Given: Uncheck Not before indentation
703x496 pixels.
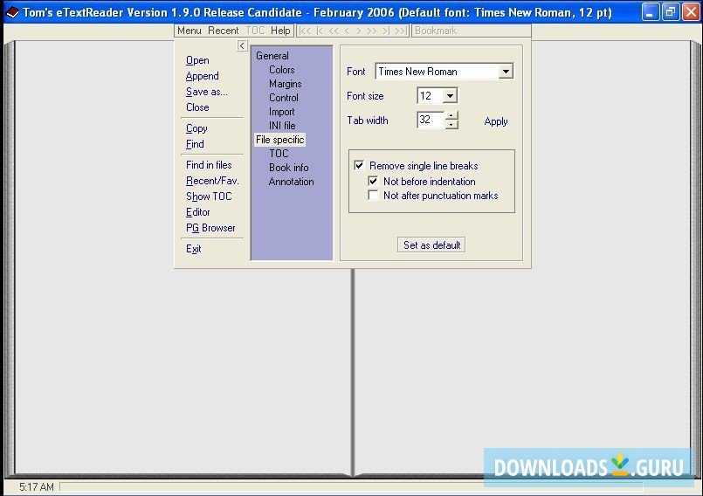Looking at the screenshot, I should [373, 181].
